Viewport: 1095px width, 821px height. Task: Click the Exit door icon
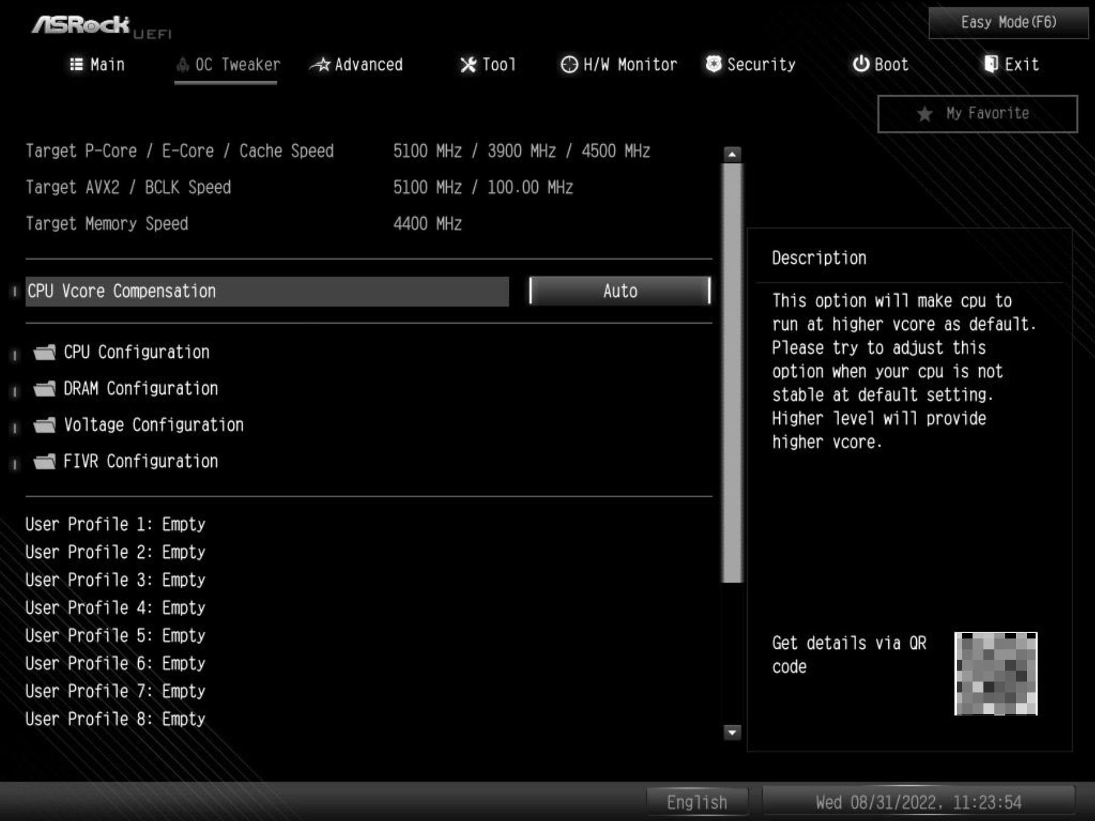pyautogui.click(x=991, y=64)
